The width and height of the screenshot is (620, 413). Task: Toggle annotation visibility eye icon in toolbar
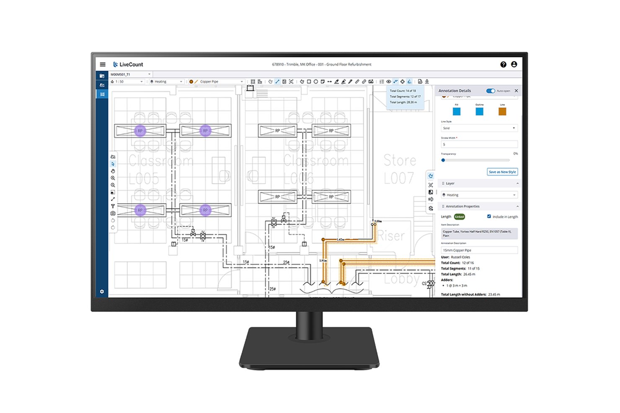(x=389, y=82)
